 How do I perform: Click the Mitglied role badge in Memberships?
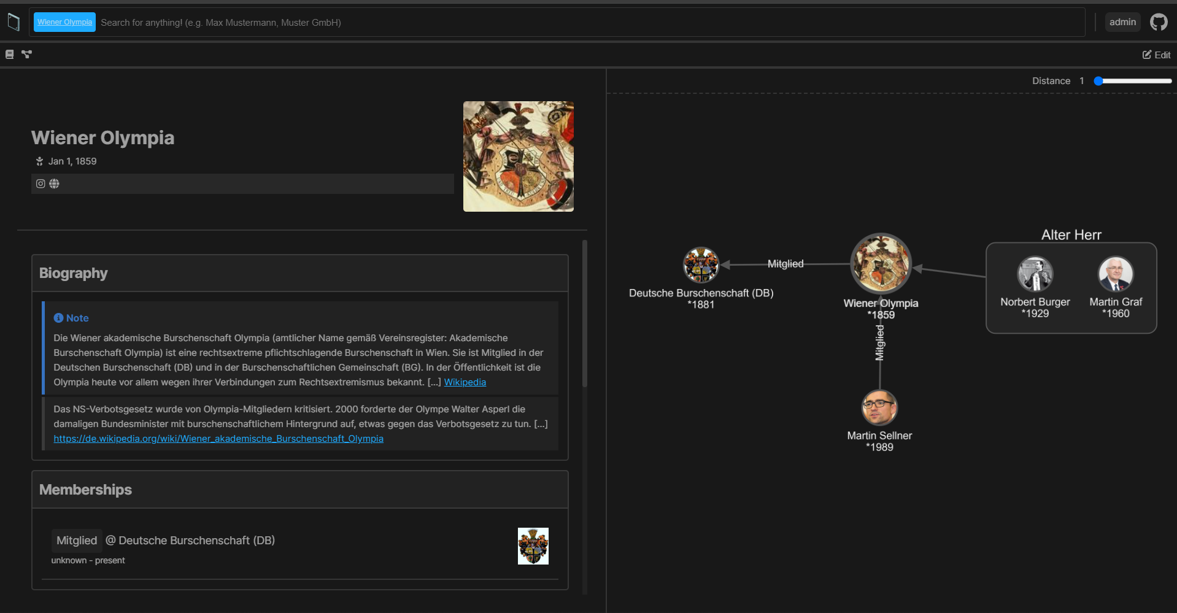(x=77, y=541)
